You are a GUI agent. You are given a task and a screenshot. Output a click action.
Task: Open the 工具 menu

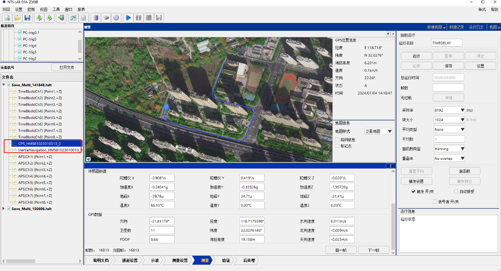(56, 9)
